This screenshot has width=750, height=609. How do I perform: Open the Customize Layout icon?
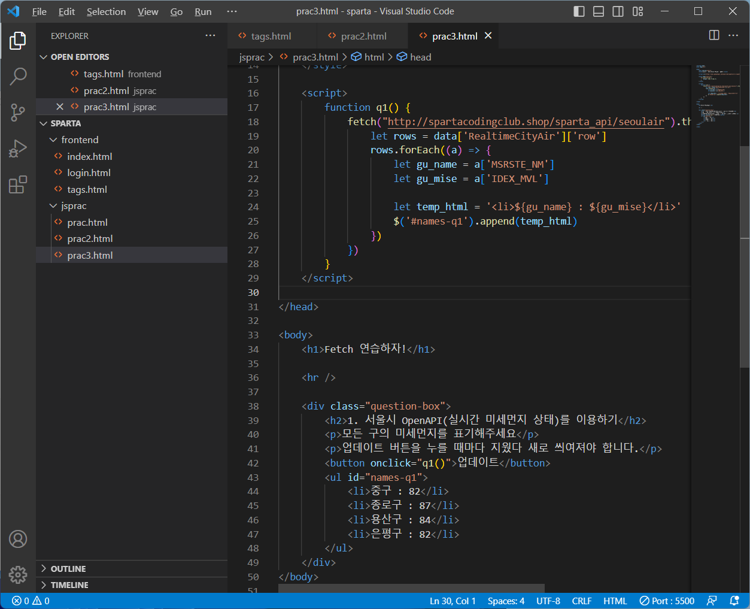pyautogui.click(x=638, y=11)
